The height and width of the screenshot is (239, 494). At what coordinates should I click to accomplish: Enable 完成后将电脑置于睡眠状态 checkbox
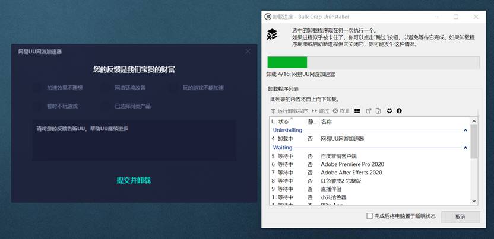369,216
